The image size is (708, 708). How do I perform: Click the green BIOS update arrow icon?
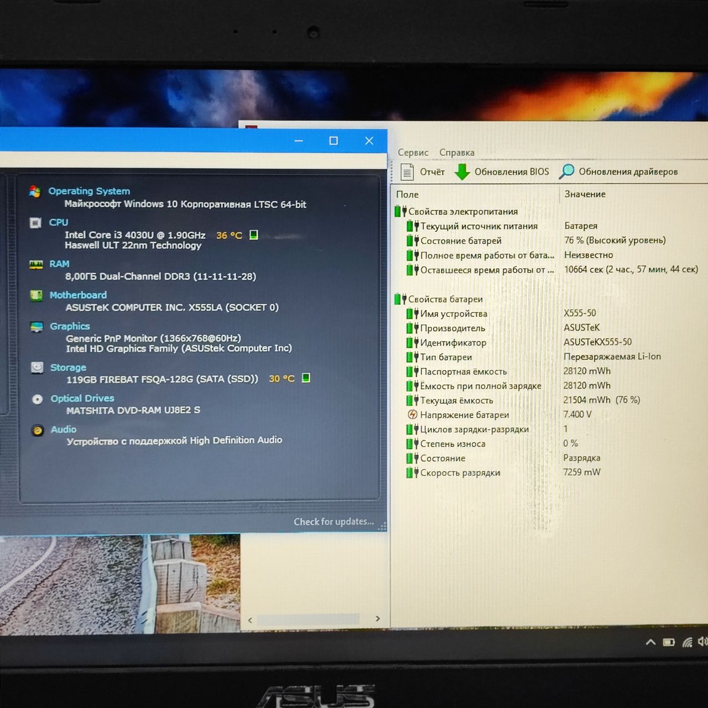(462, 172)
